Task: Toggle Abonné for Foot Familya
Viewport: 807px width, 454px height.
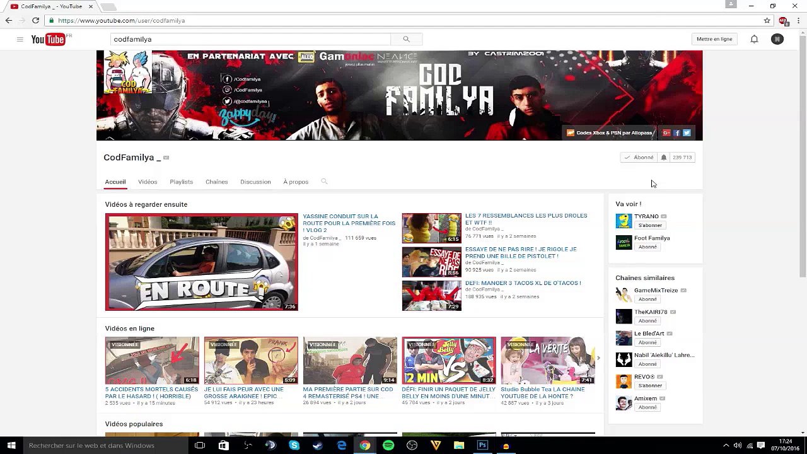Action: pyautogui.click(x=647, y=247)
